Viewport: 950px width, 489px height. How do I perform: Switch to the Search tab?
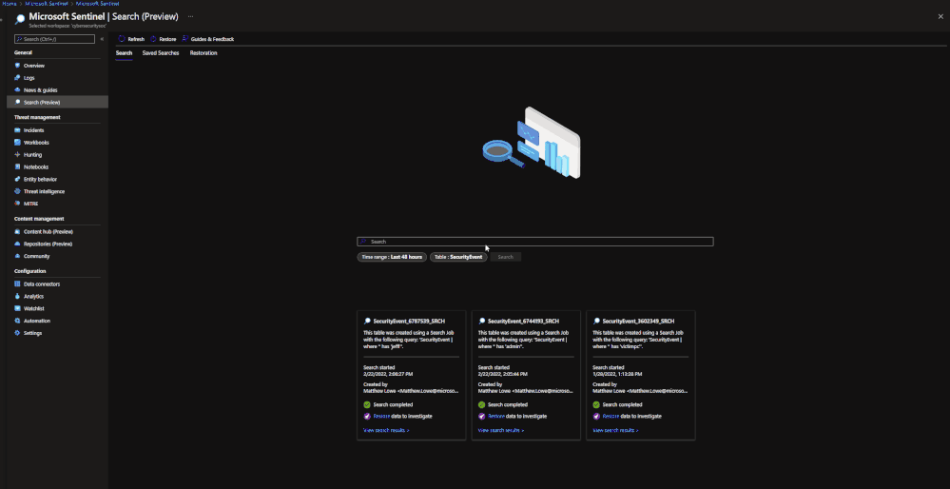(125, 53)
